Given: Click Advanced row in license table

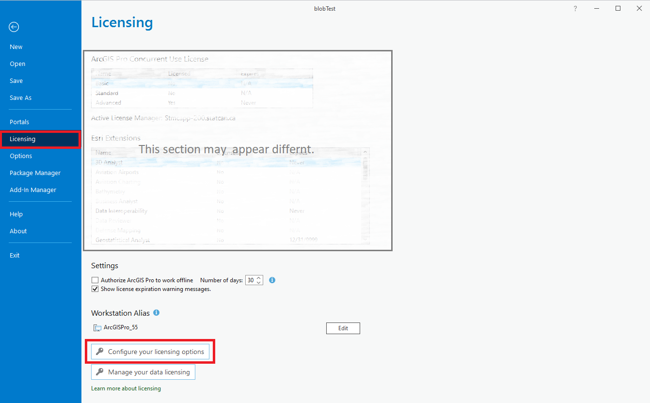Looking at the screenshot, I should click(202, 103).
